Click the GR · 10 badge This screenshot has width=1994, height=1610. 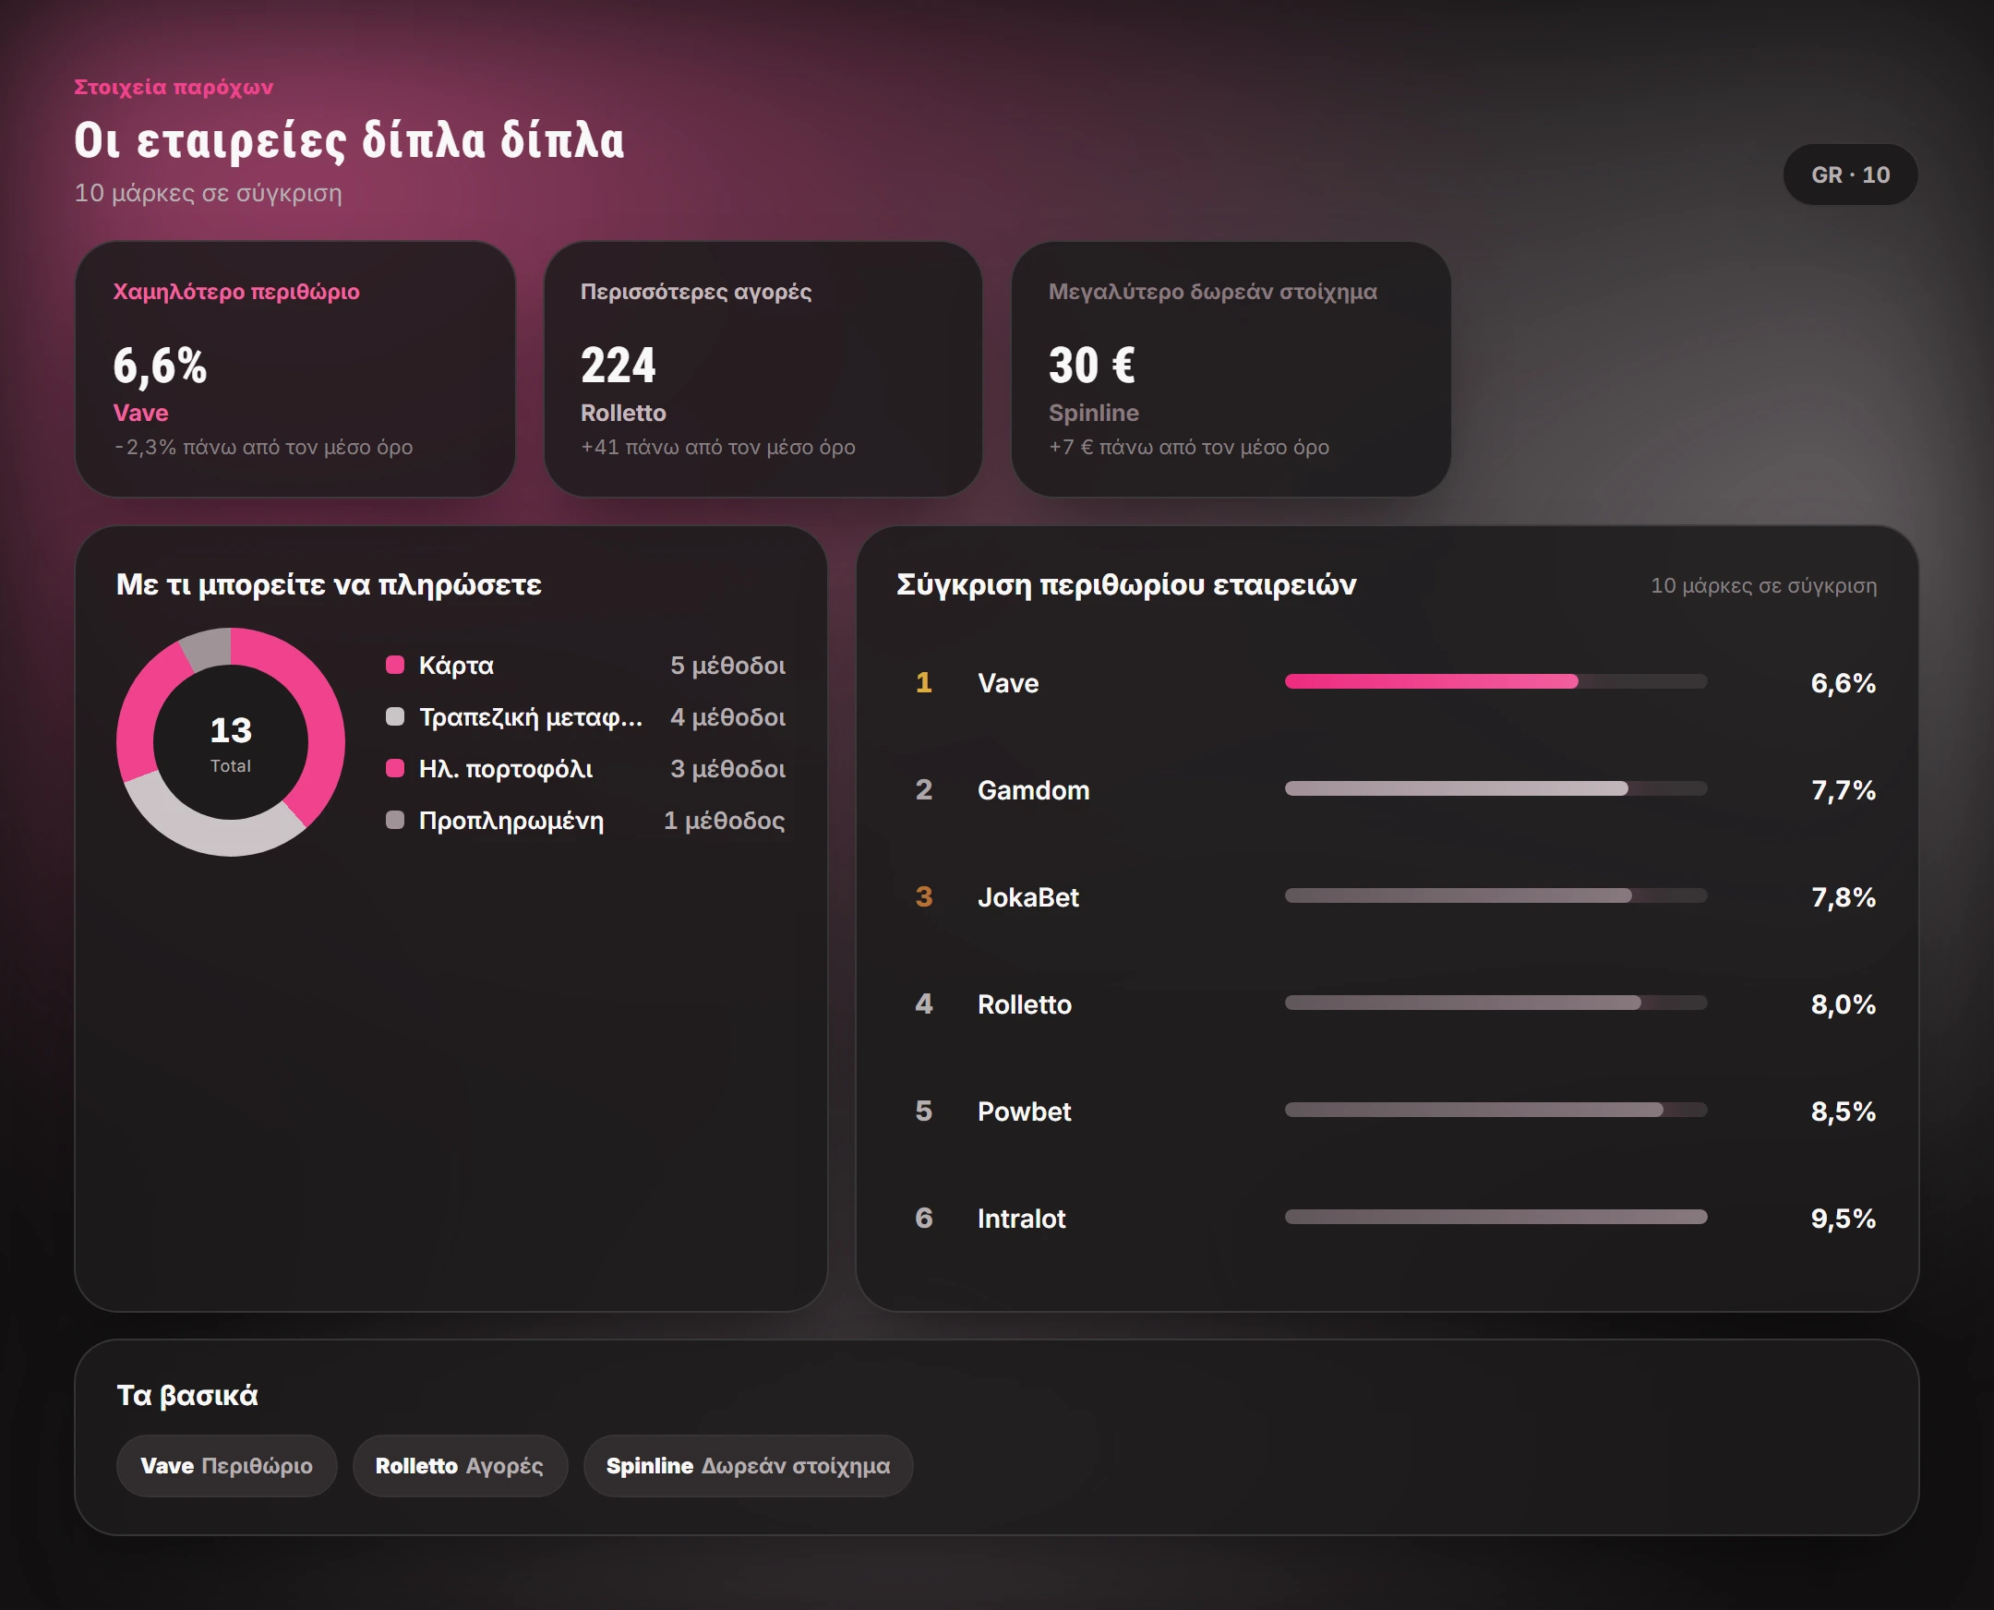pos(1849,174)
